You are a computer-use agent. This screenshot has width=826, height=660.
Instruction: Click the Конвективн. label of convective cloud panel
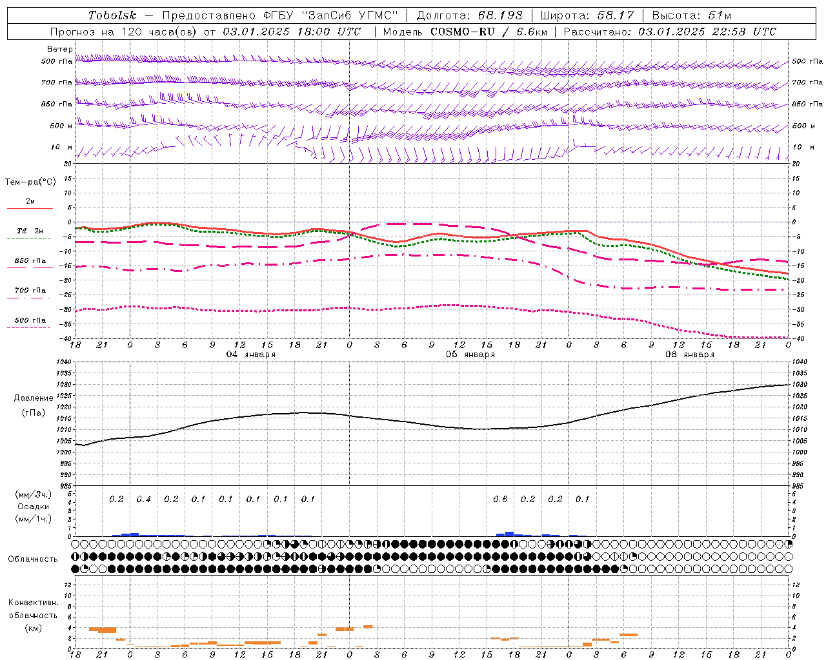(34, 603)
